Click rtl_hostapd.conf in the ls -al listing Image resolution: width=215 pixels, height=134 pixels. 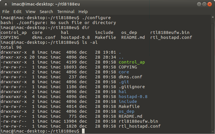(x=139, y=126)
